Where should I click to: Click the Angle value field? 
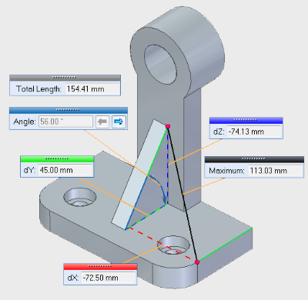tap(65, 122)
